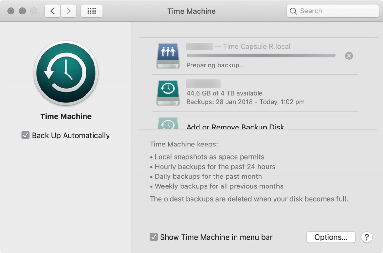Click the teal Time Machine backup disk icon
This screenshot has height=253, width=383.
point(168,91)
